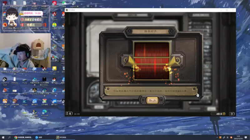This screenshot has height=140, width=250.
Task: Switch to the Chrome taskbar window
Action: click(23, 137)
